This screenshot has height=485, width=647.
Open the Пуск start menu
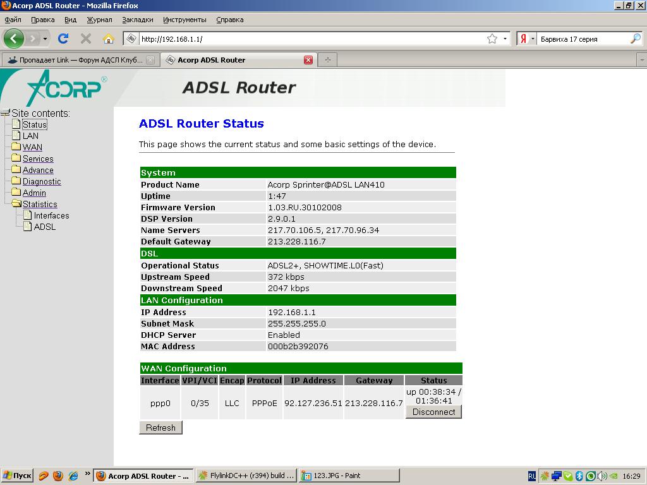[17, 476]
